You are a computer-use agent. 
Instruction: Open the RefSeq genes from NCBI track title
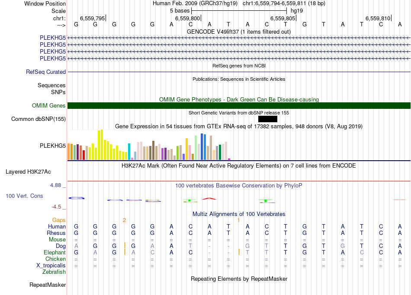click(239, 66)
